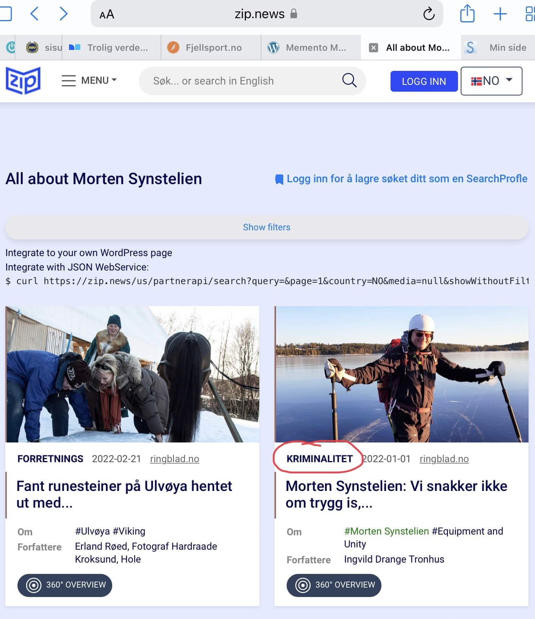Open ringblad.no link on the Kriminalitet article
This screenshot has width=535, height=619.
point(444,459)
